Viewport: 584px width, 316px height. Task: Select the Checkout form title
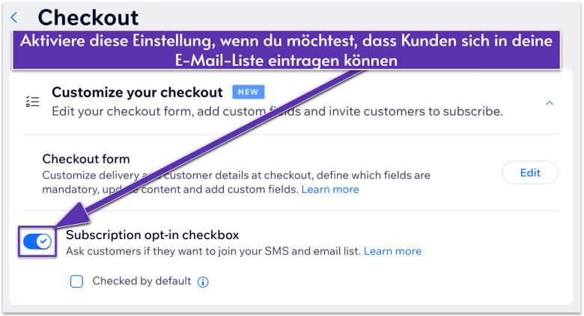click(86, 158)
